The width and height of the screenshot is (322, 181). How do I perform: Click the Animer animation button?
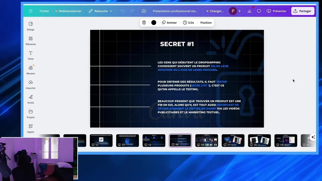tap(169, 23)
